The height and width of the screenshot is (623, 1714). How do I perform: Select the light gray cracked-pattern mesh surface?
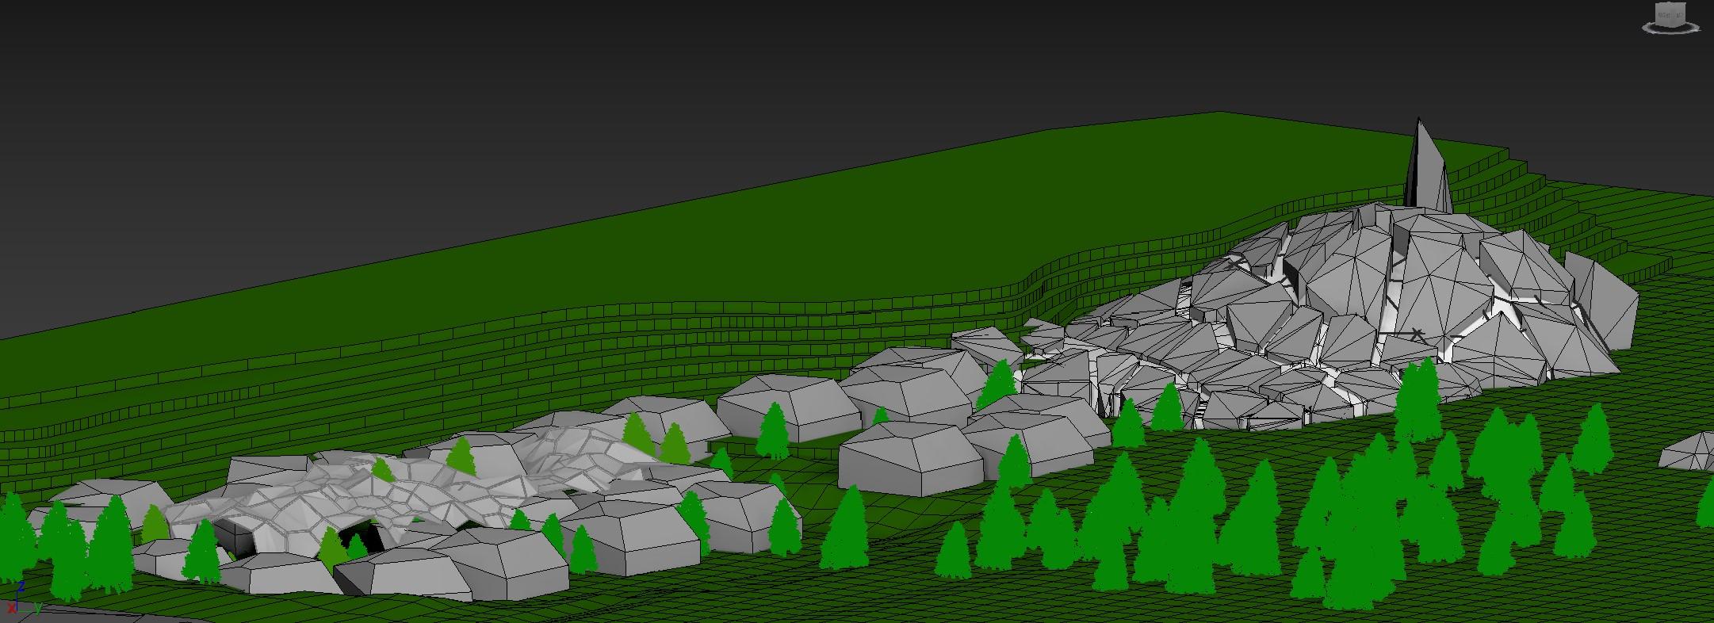(x=444, y=491)
